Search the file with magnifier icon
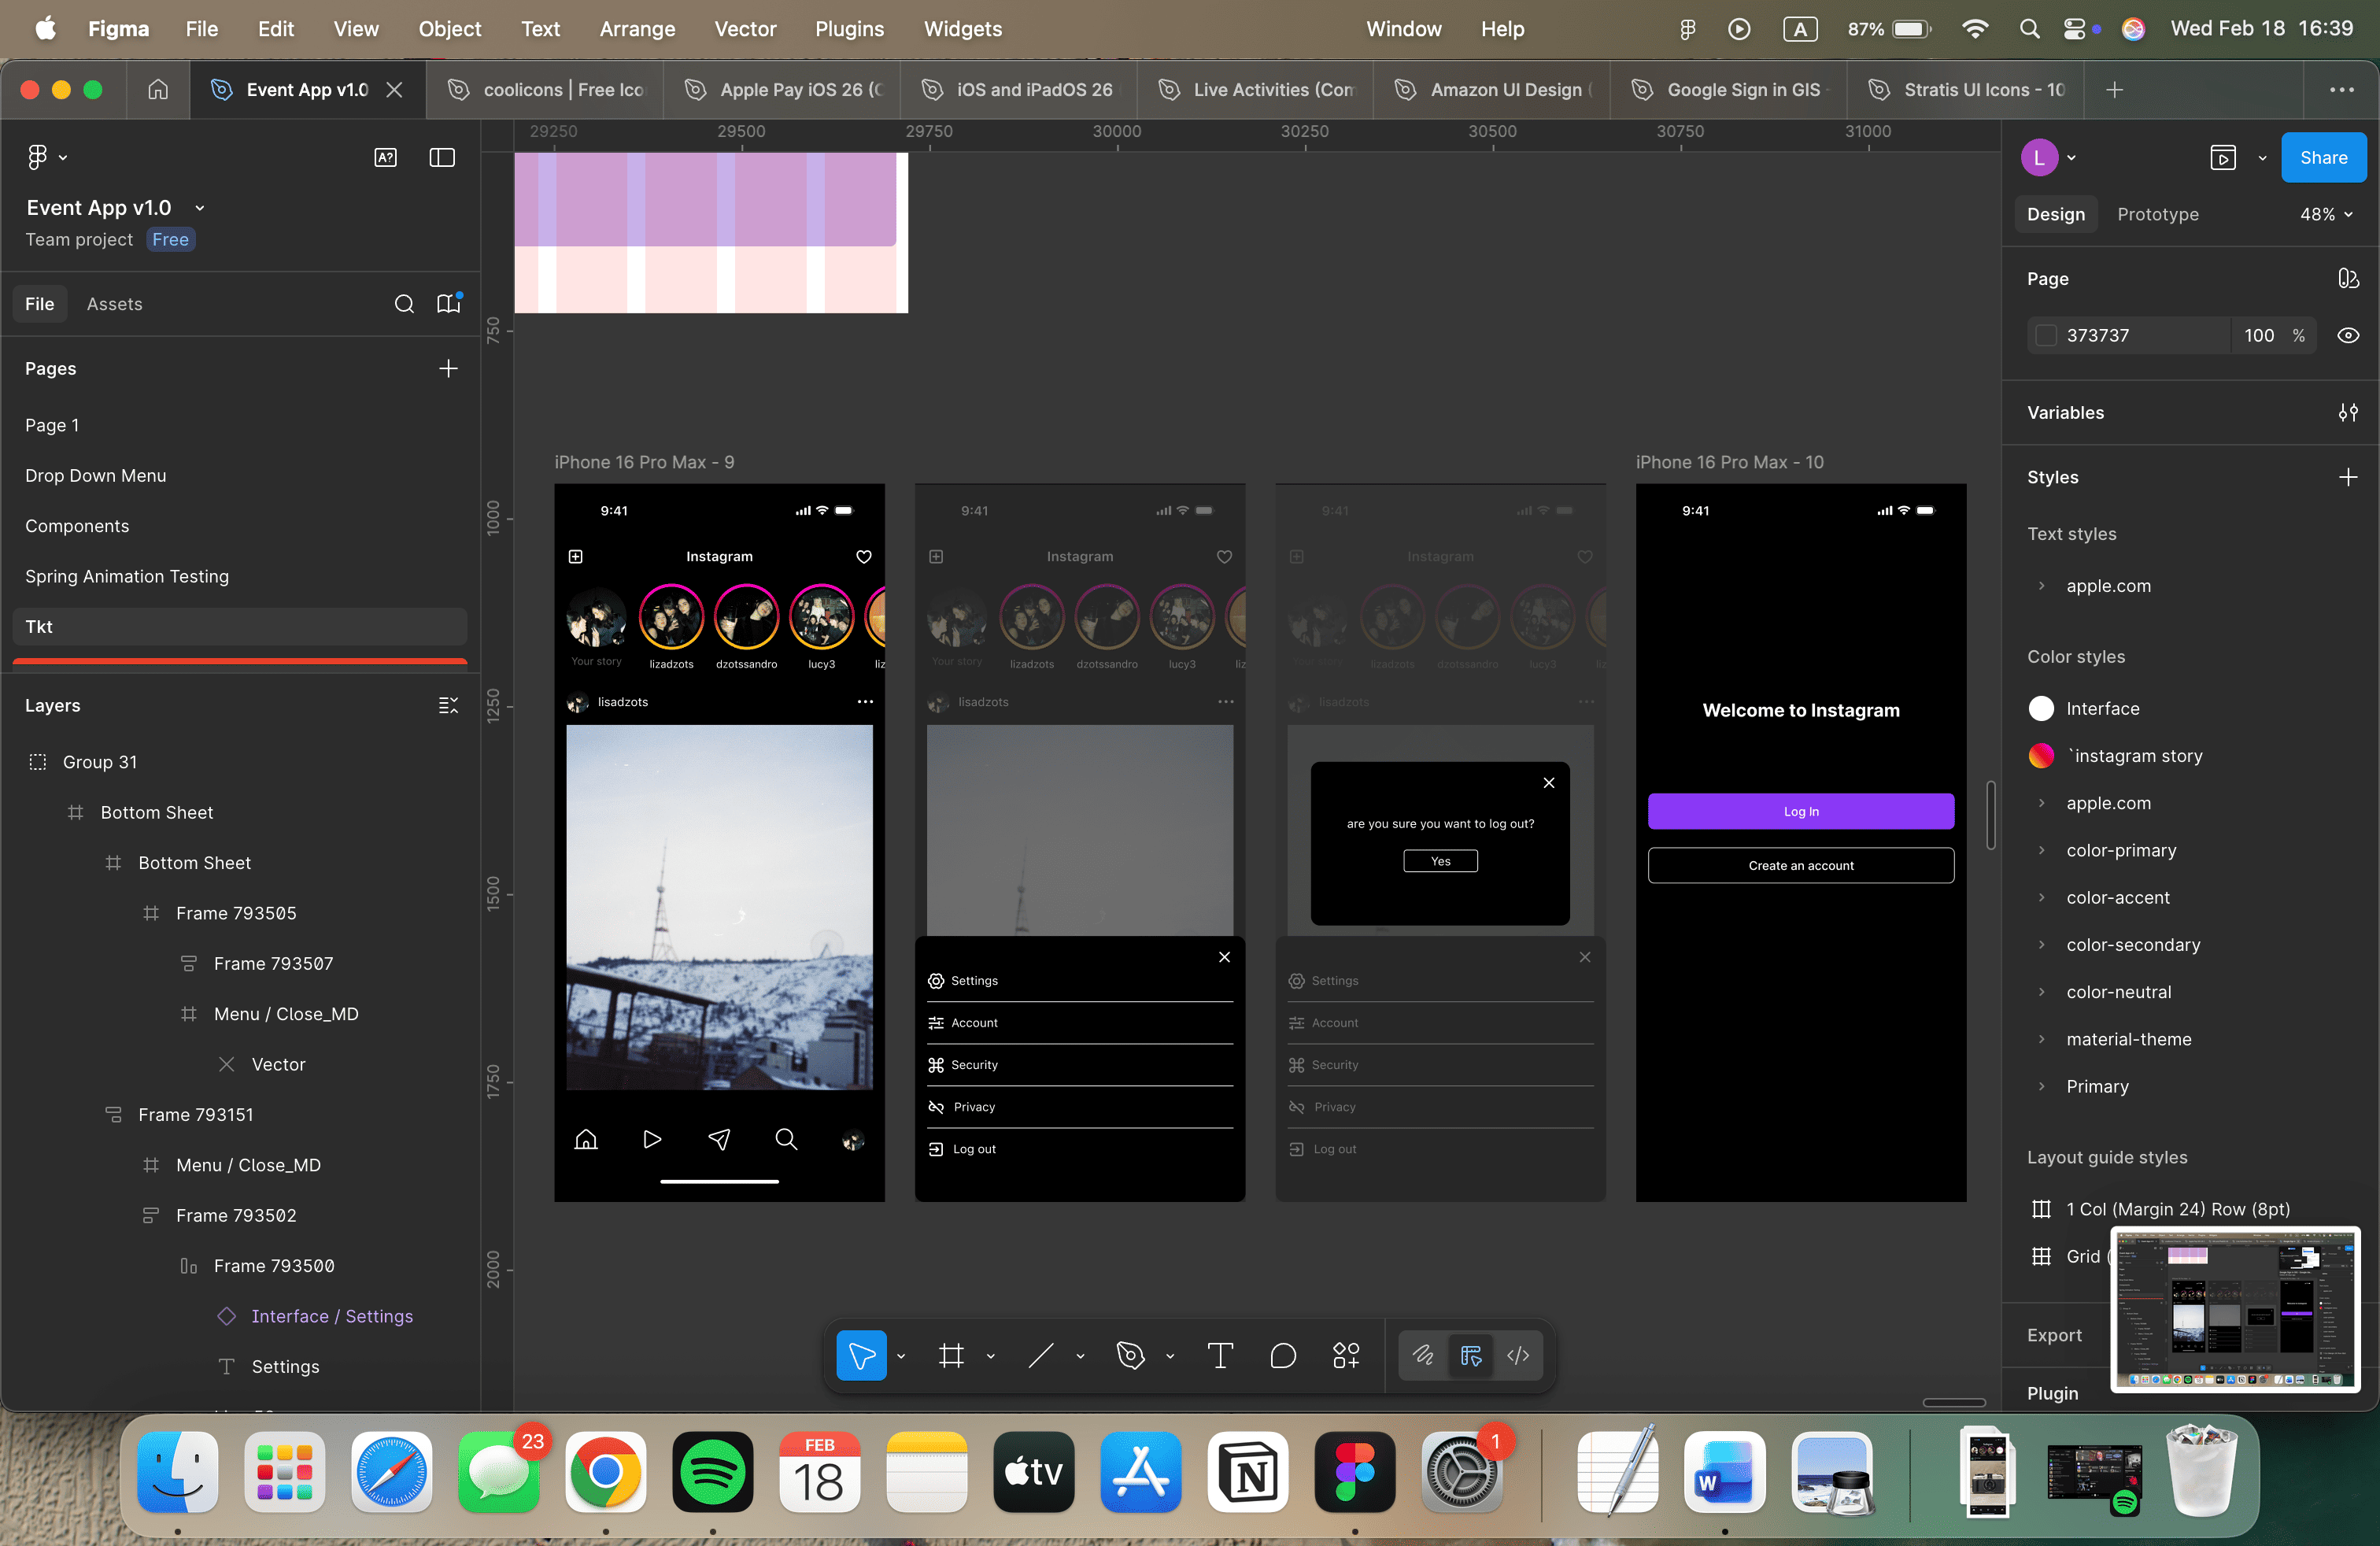The height and width of the screenshot is (1546, 2380). click(x=404, y=304)
